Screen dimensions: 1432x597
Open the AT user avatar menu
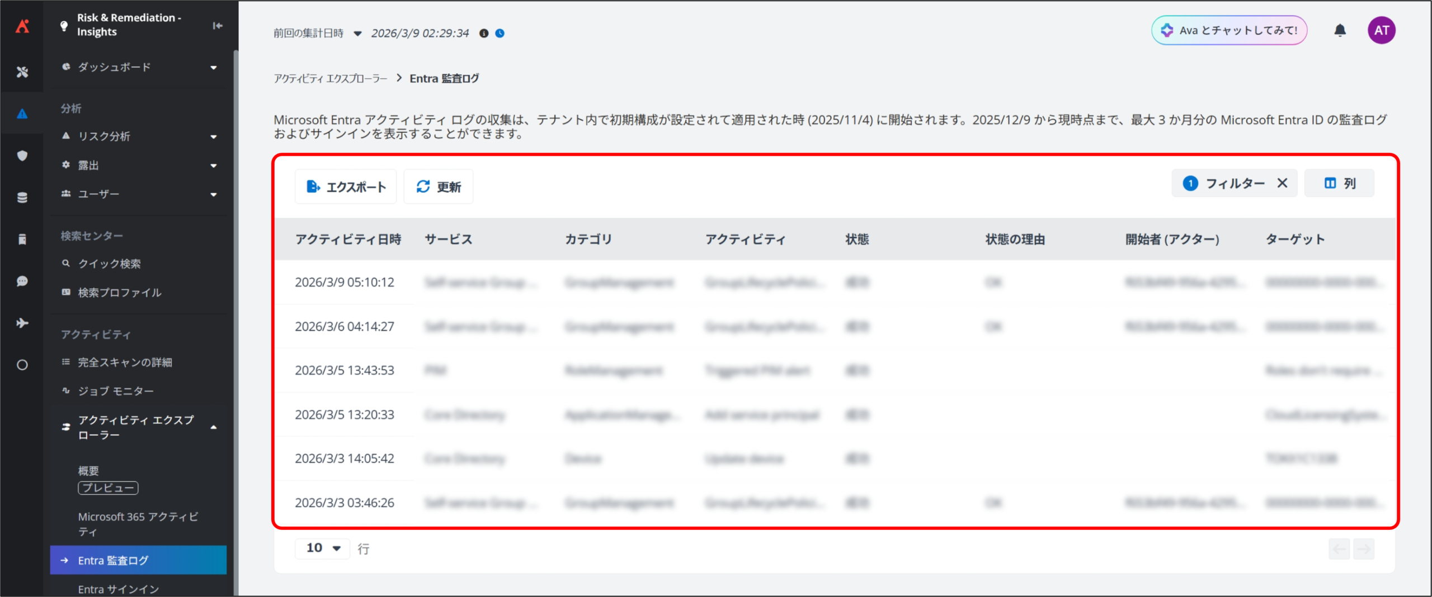pyautogui.click(x=1381, y=30)
